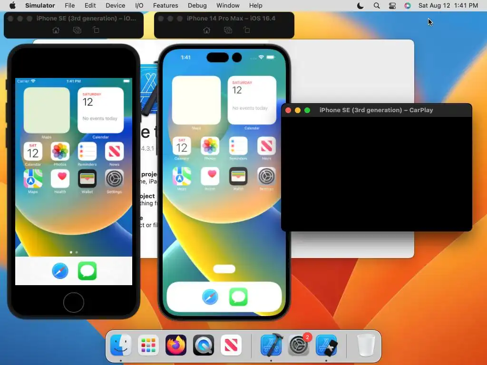The height and width of the screenshot is (365, 487).
Task: Click Screenshot button in iPhone 14 Pro Max toolbar
Action: (228, 30)
